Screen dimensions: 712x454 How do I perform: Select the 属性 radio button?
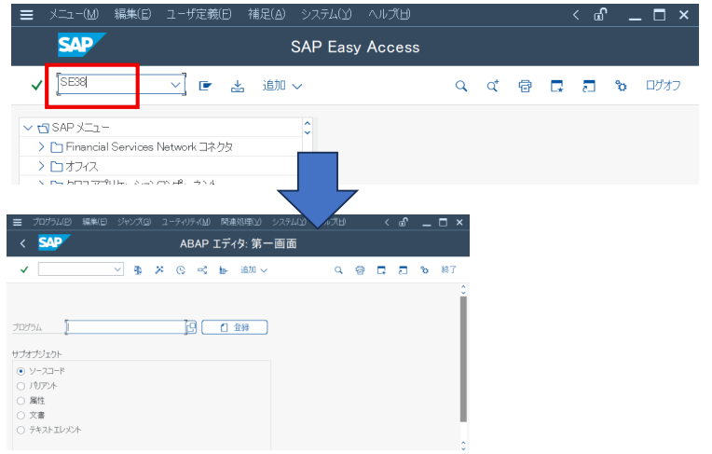point(21,401)
